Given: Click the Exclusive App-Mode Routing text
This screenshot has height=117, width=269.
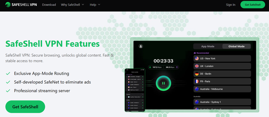Looking at the screenshot, I should coord(41,74).
